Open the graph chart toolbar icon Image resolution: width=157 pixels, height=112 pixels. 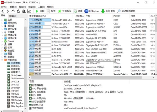point(29,11)
